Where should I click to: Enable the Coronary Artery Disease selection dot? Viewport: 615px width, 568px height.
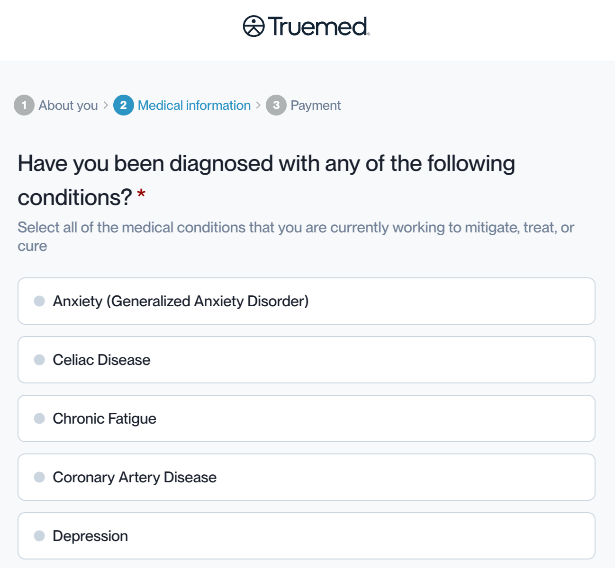coord(39,477)
